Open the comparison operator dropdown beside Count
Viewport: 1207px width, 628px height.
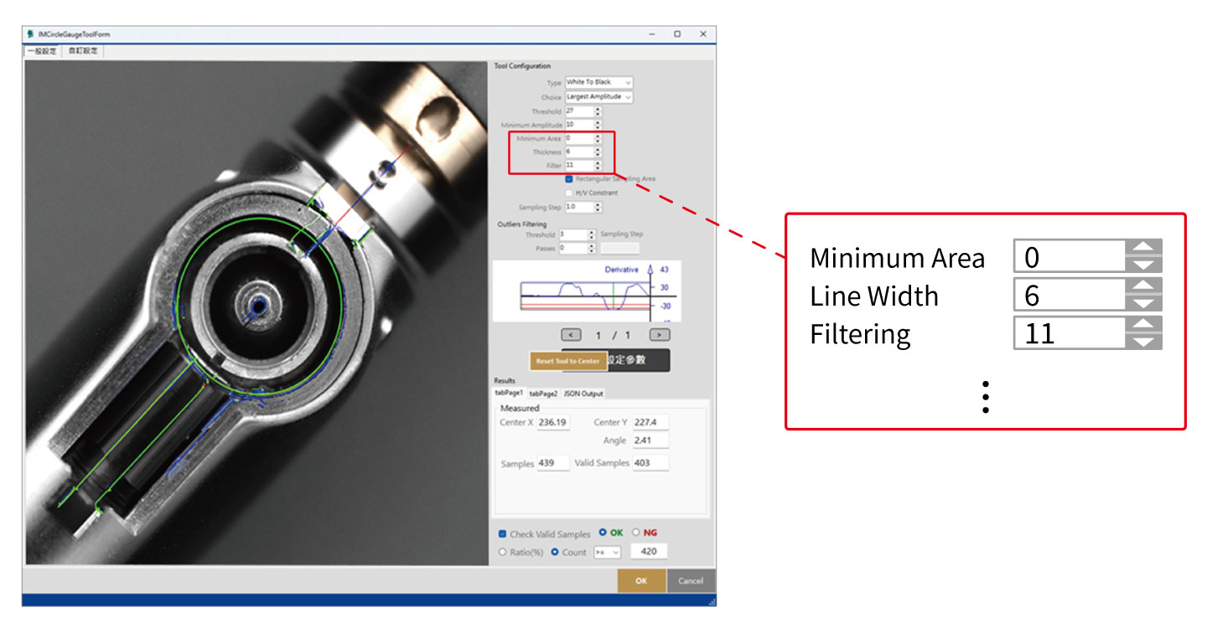tap(606, 552)
